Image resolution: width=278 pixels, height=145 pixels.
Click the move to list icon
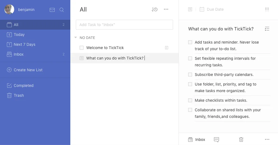coord(190,140)
